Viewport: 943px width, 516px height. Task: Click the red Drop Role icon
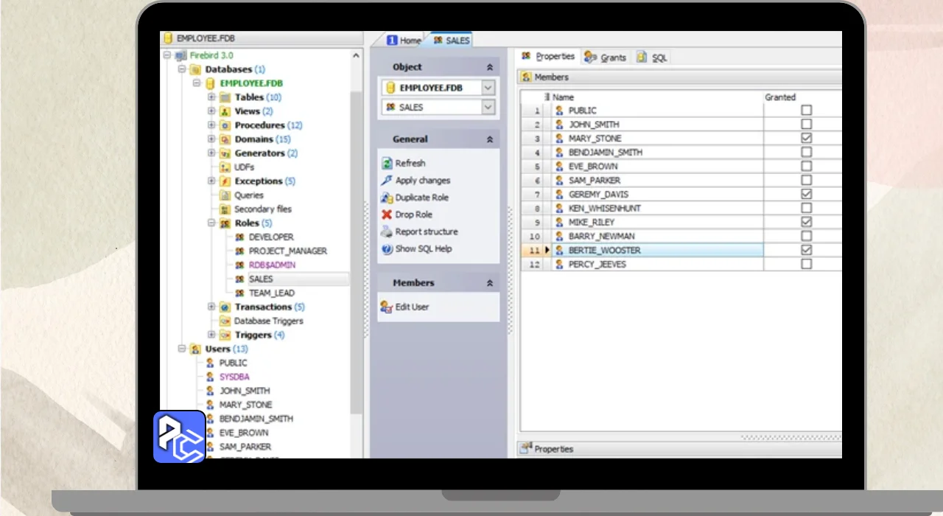click(387, 215)
